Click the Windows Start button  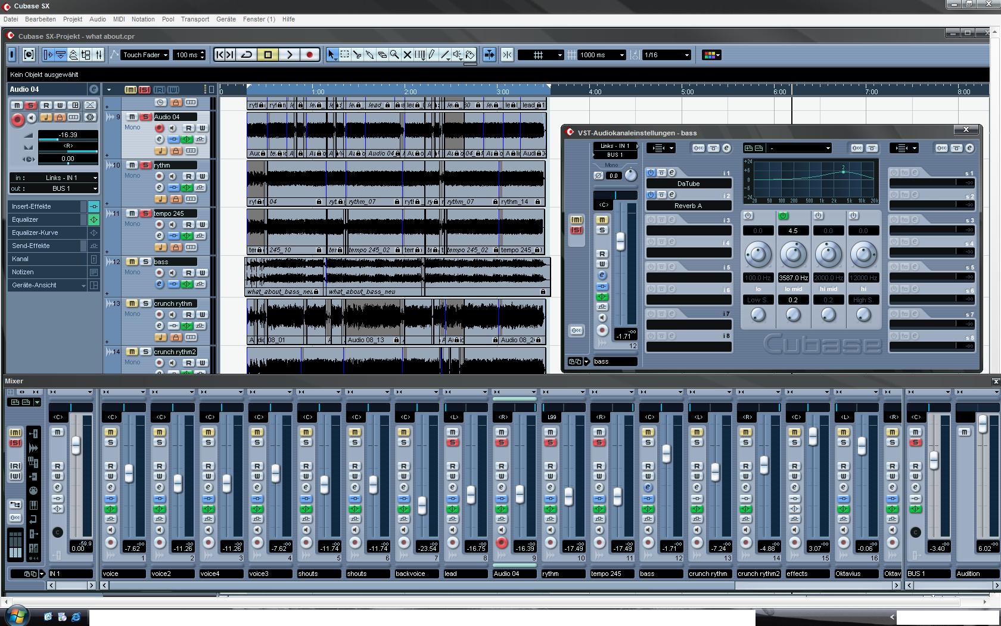[17, 615]
